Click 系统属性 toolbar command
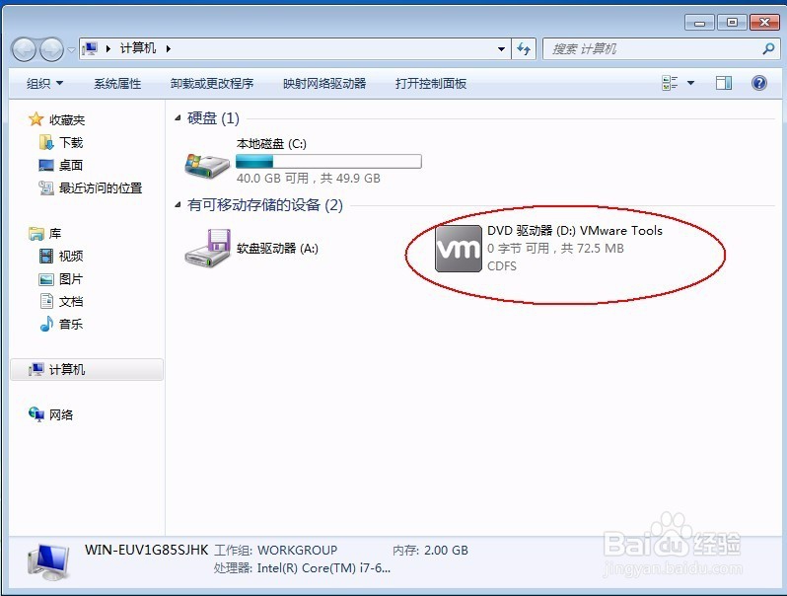The height and width of the screenshot is (596, 787). (x=117, y=83)
